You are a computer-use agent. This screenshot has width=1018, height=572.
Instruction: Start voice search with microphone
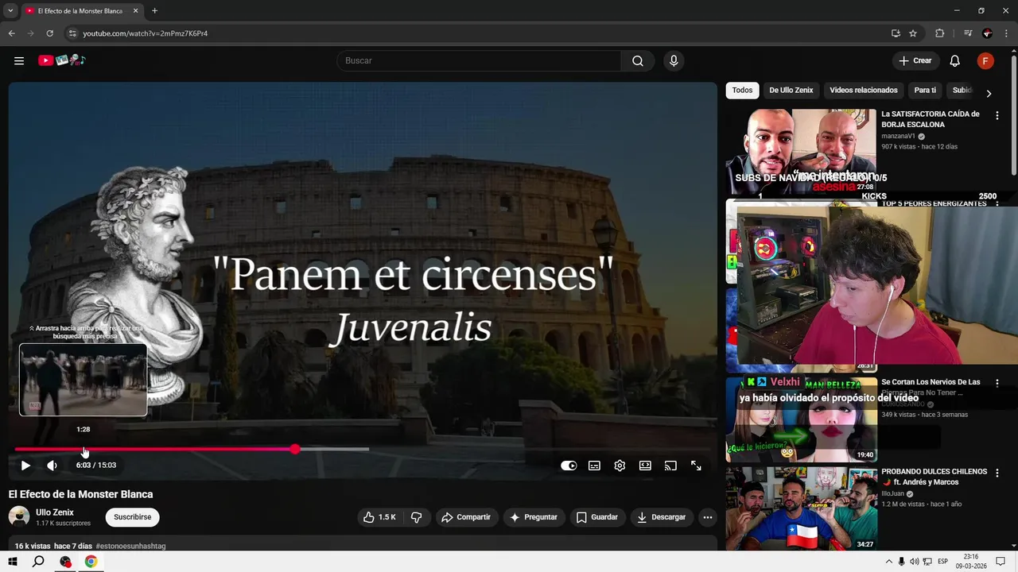[x=674, y=61]
